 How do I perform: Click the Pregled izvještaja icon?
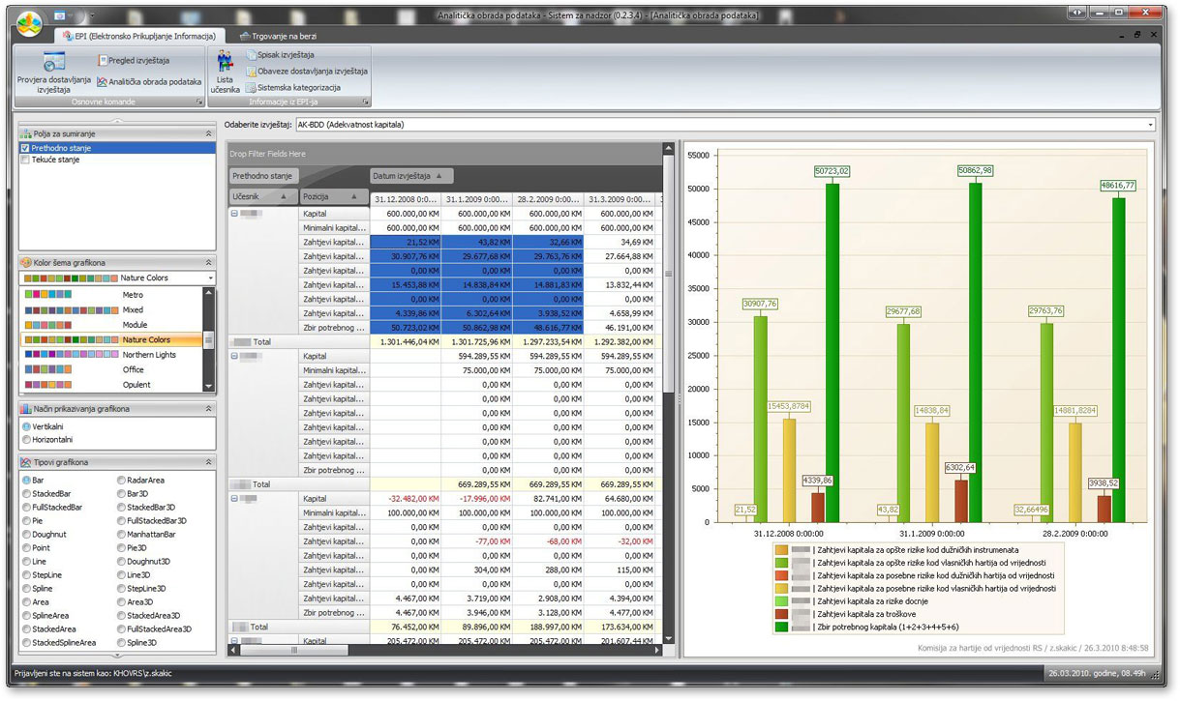[104, 60]
